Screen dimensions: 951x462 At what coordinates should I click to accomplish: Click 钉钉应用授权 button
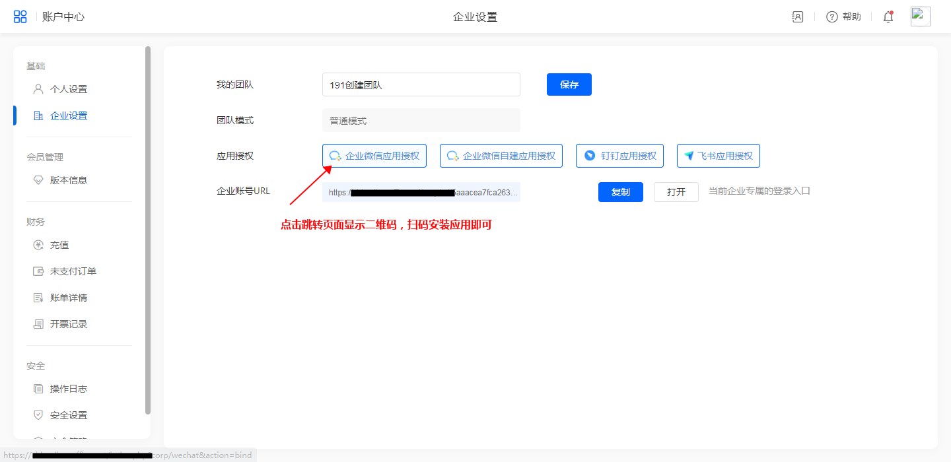(x=619, y=156)
